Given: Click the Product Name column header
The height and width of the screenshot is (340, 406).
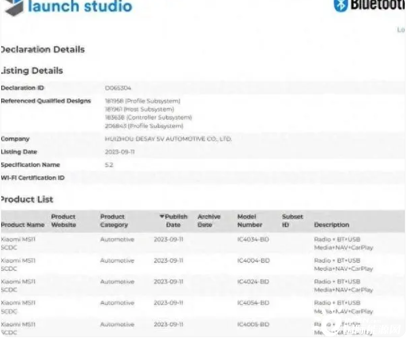Looking at the screenshot, I should coord(22,225).
